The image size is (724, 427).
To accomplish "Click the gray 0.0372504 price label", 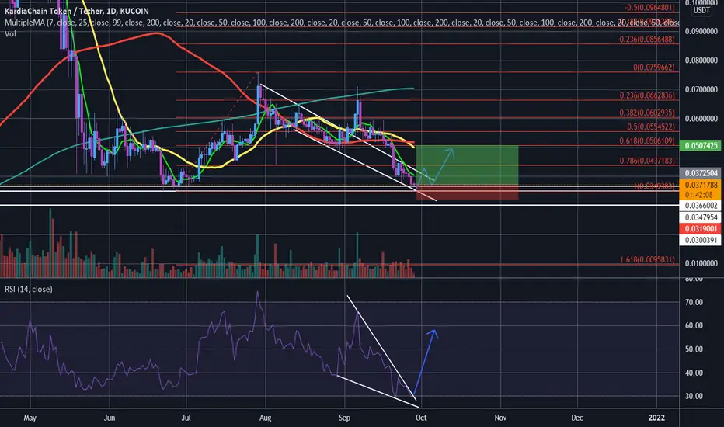I will click(x=701, y=174).
